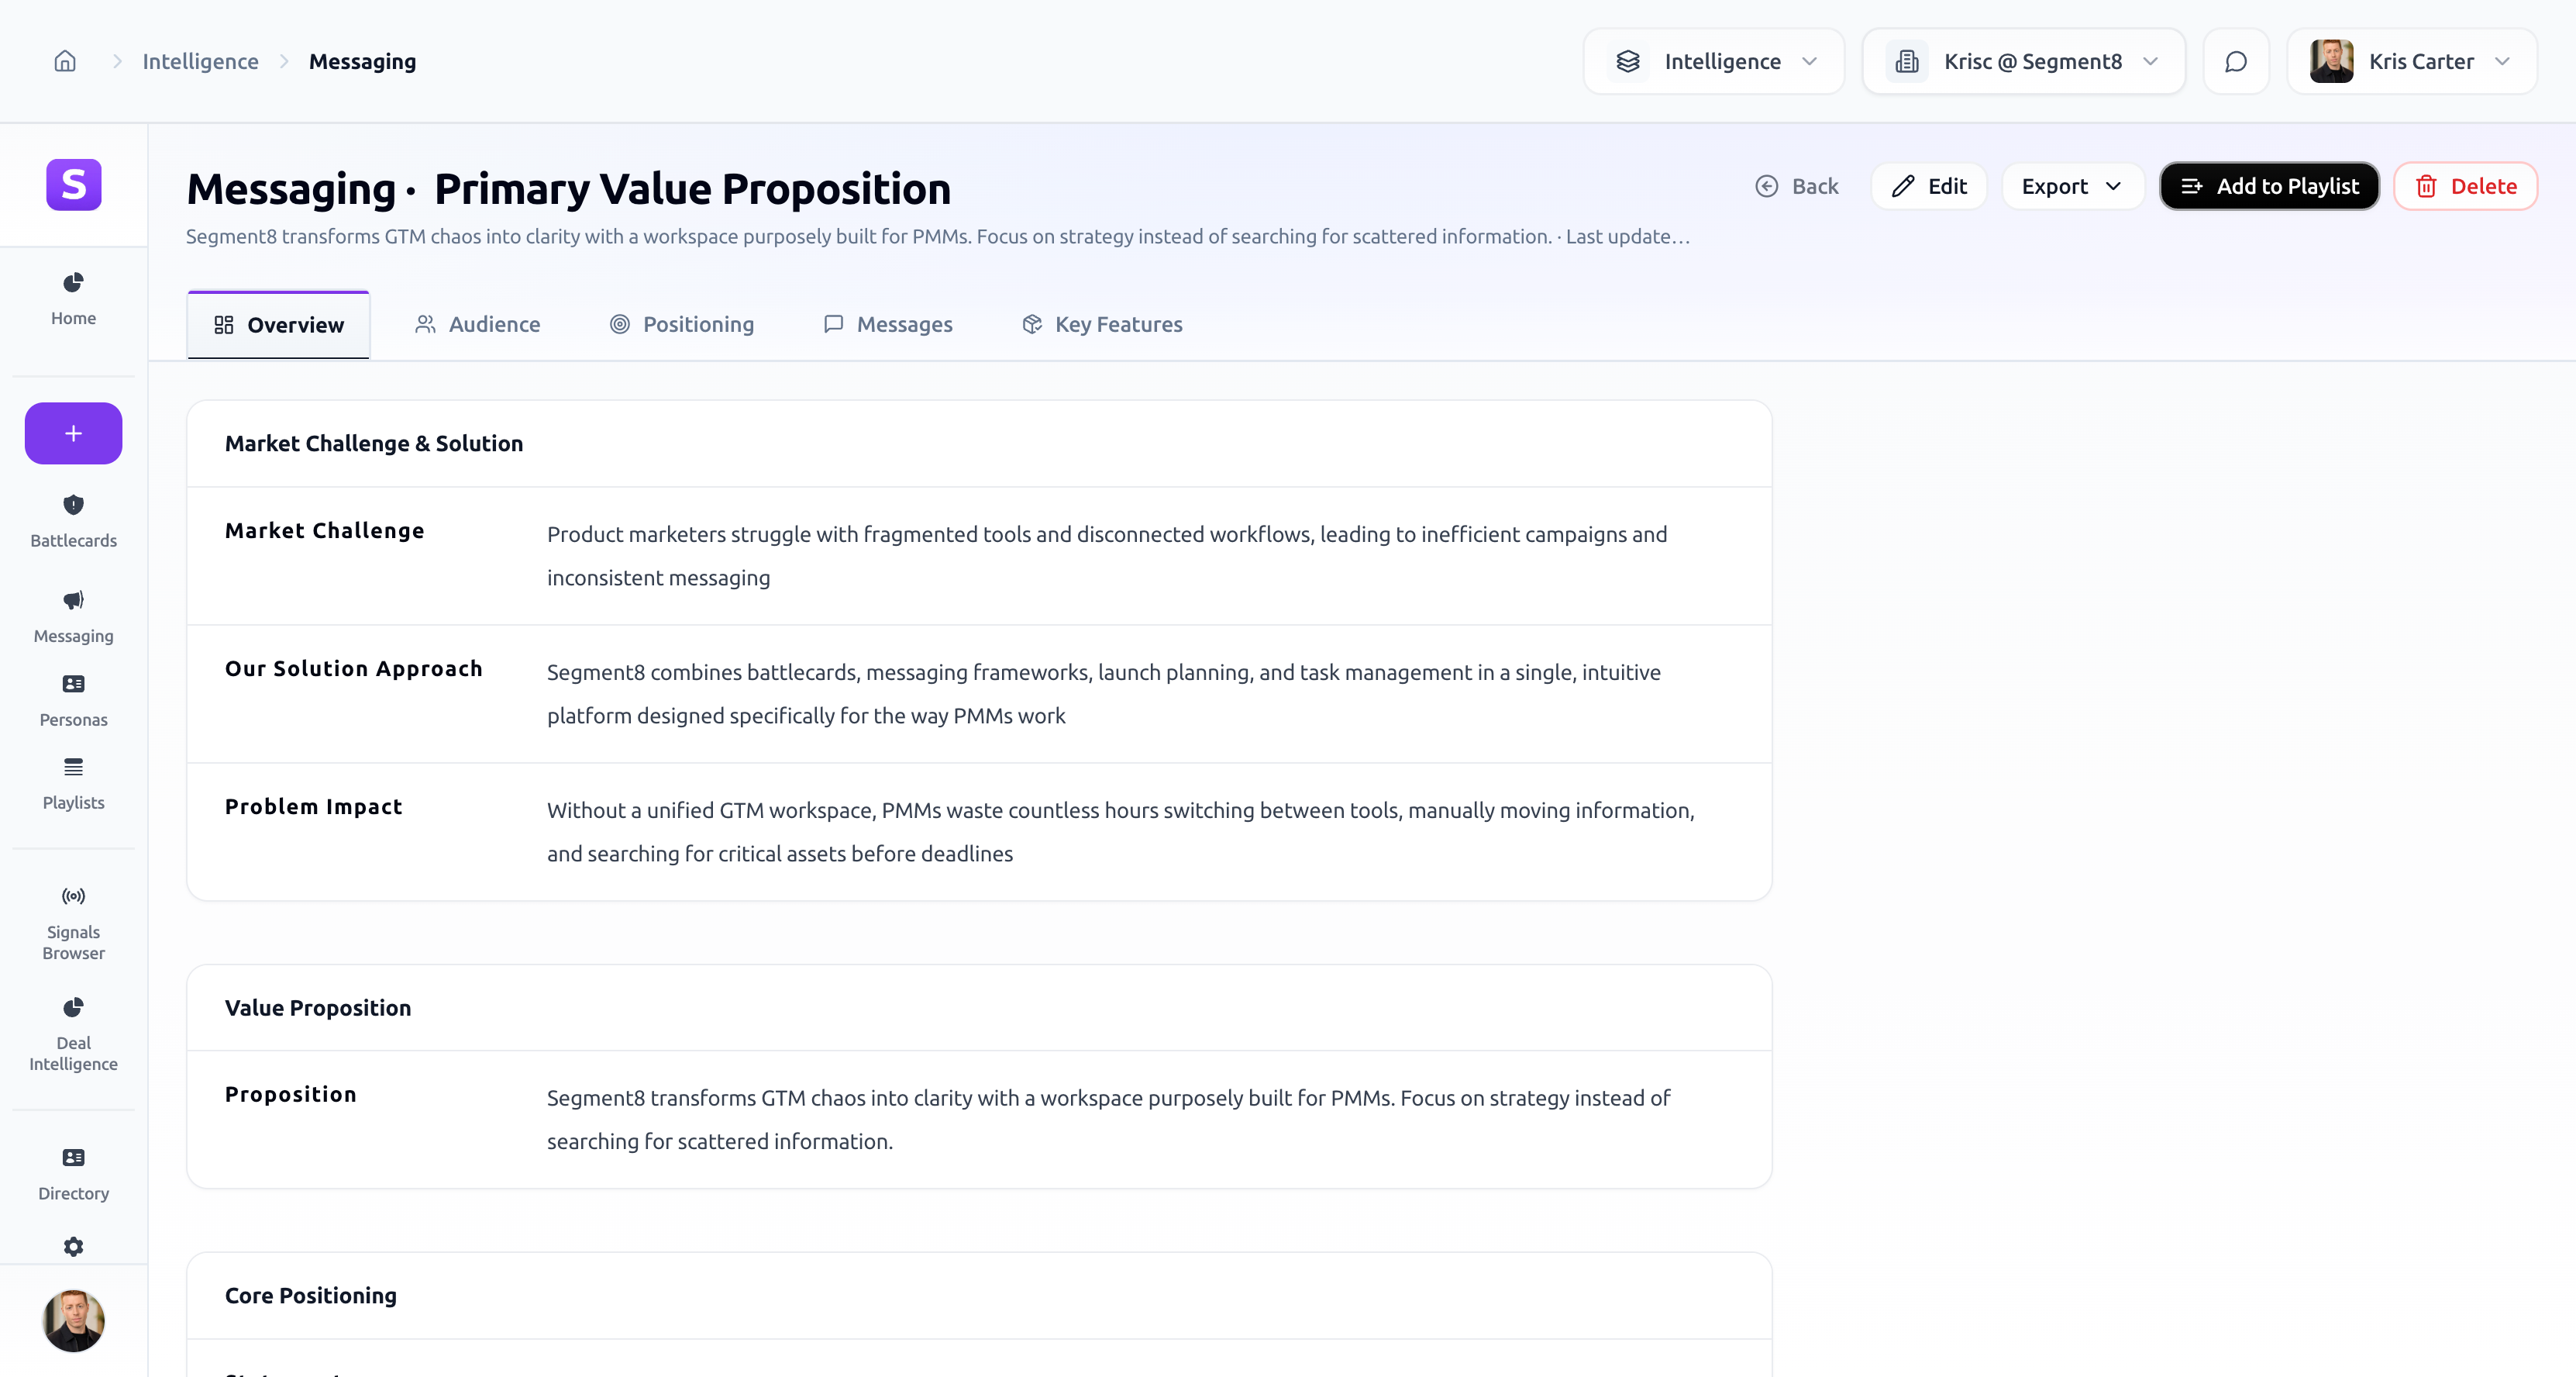
Task: Click the Problem Impact label
Action: [313, 806]
